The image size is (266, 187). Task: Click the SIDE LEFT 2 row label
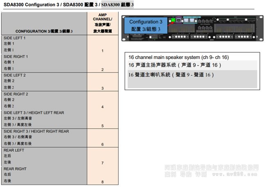click(x=14, y=75)
